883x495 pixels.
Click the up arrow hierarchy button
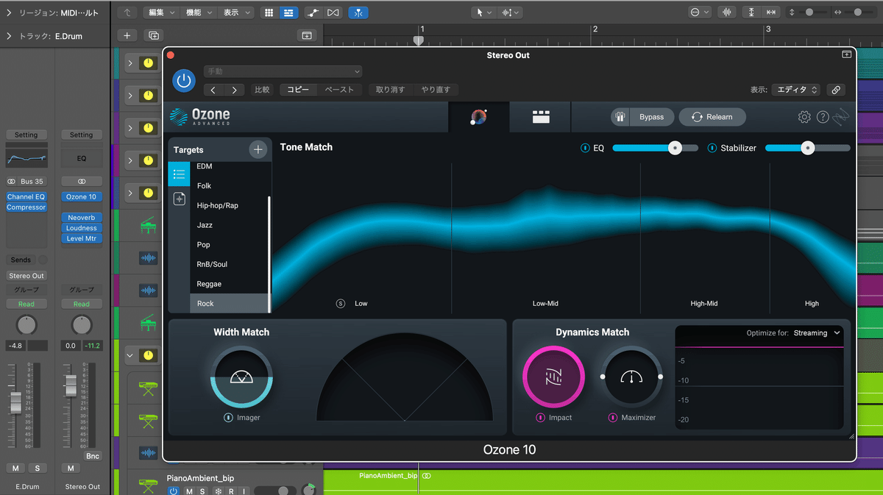[x=127, y=13]
